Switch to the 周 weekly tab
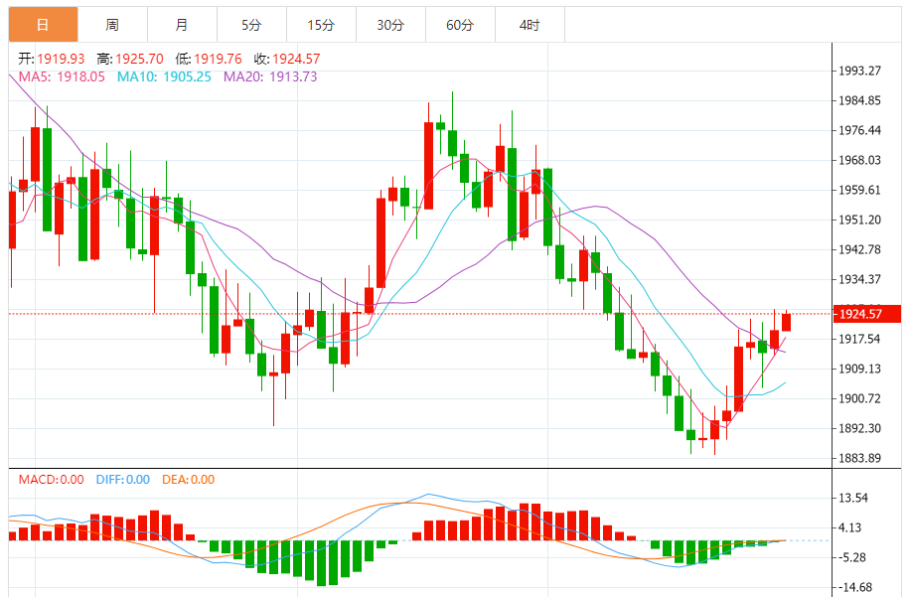The height and width of the screenshot is (597, 910). pyautogui.click(x=112, y=25)
